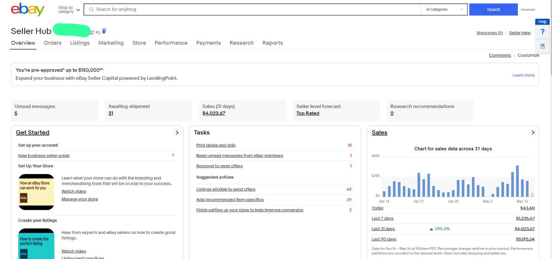Screen dimensions: 552x259
Task: Open the Marketing tab
Action: tap(111, 43)
